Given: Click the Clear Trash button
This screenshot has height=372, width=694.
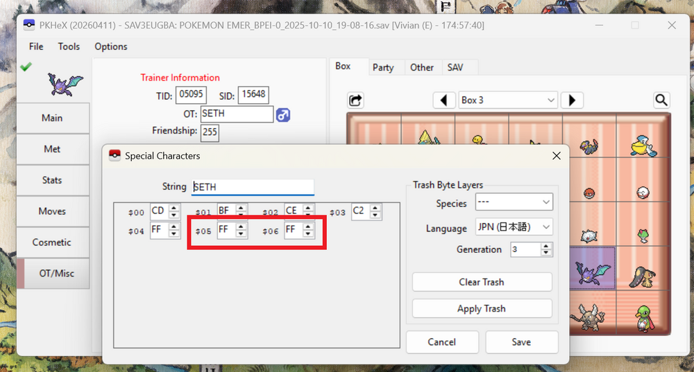Looking at the screenshot, I should [482, 282].
